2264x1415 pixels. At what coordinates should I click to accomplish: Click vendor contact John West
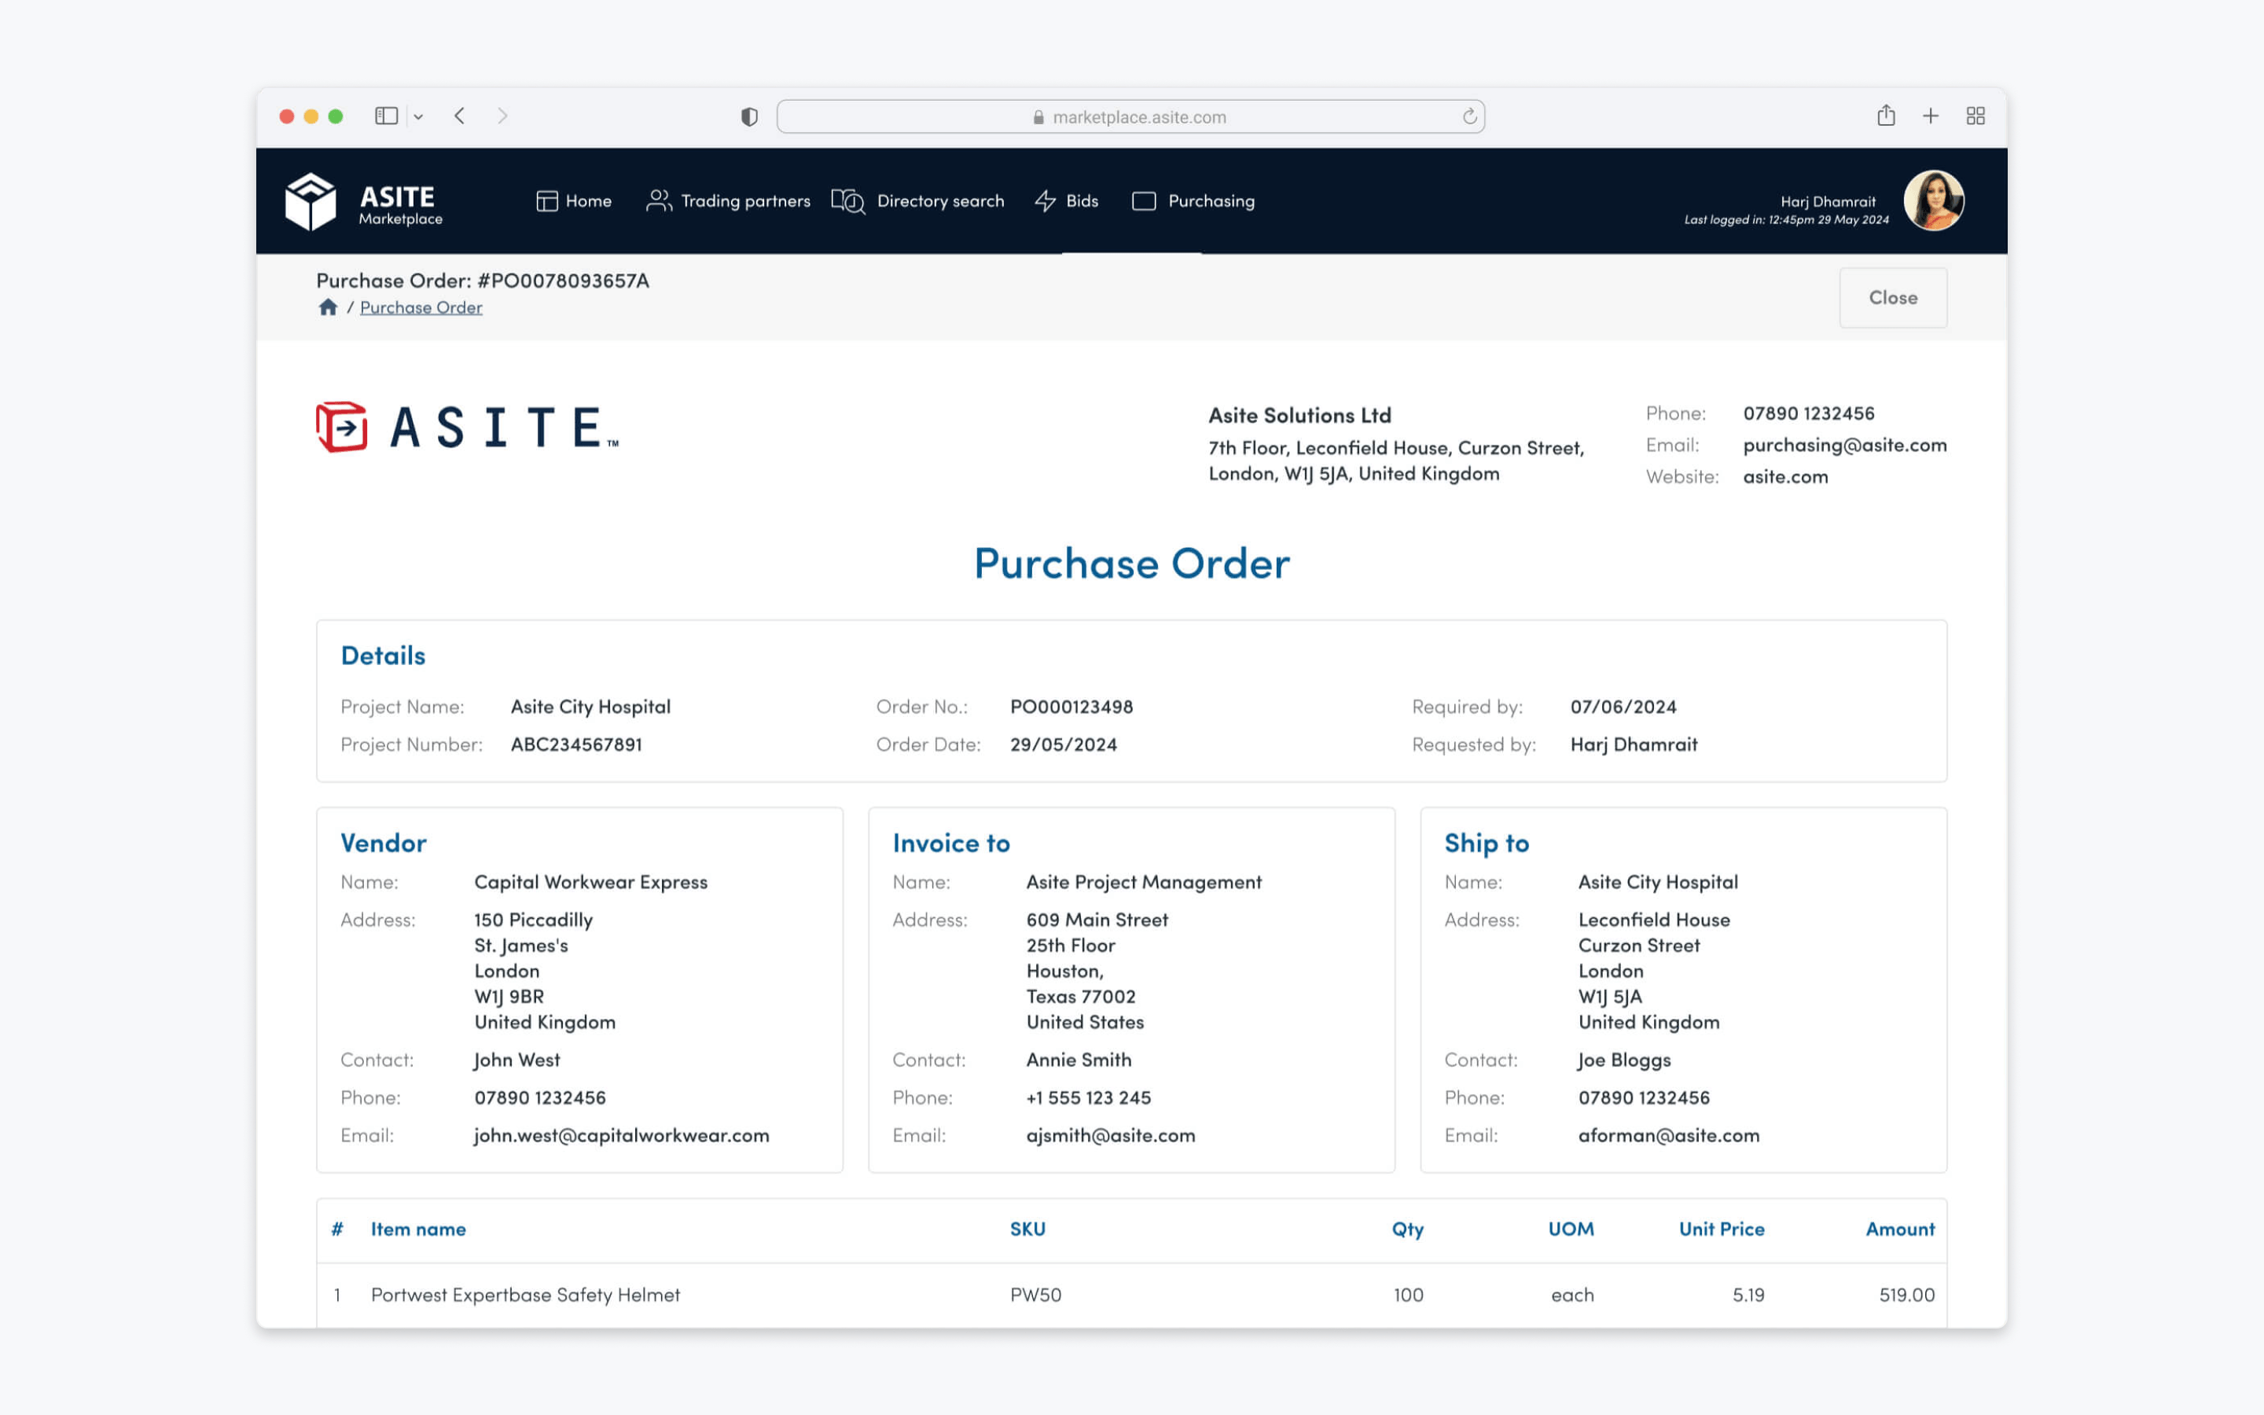click(516, 1060)
